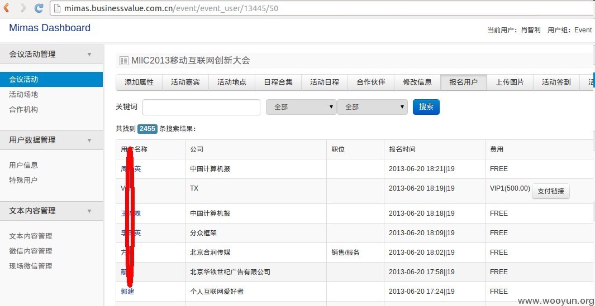Screen dimensions: 595x306
Task: Open 活动场地 in the sidebar
Action: point(23,95)
